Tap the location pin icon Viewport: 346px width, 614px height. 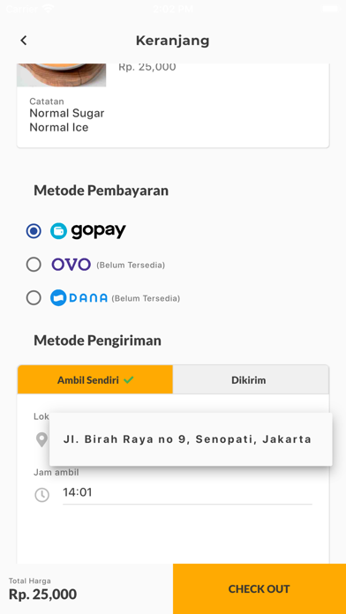(x=42, y=439)
